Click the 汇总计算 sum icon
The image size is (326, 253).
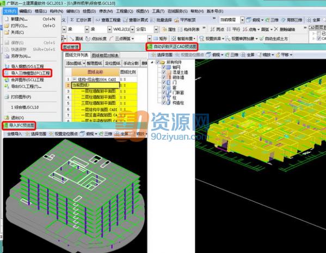(72, 20)
